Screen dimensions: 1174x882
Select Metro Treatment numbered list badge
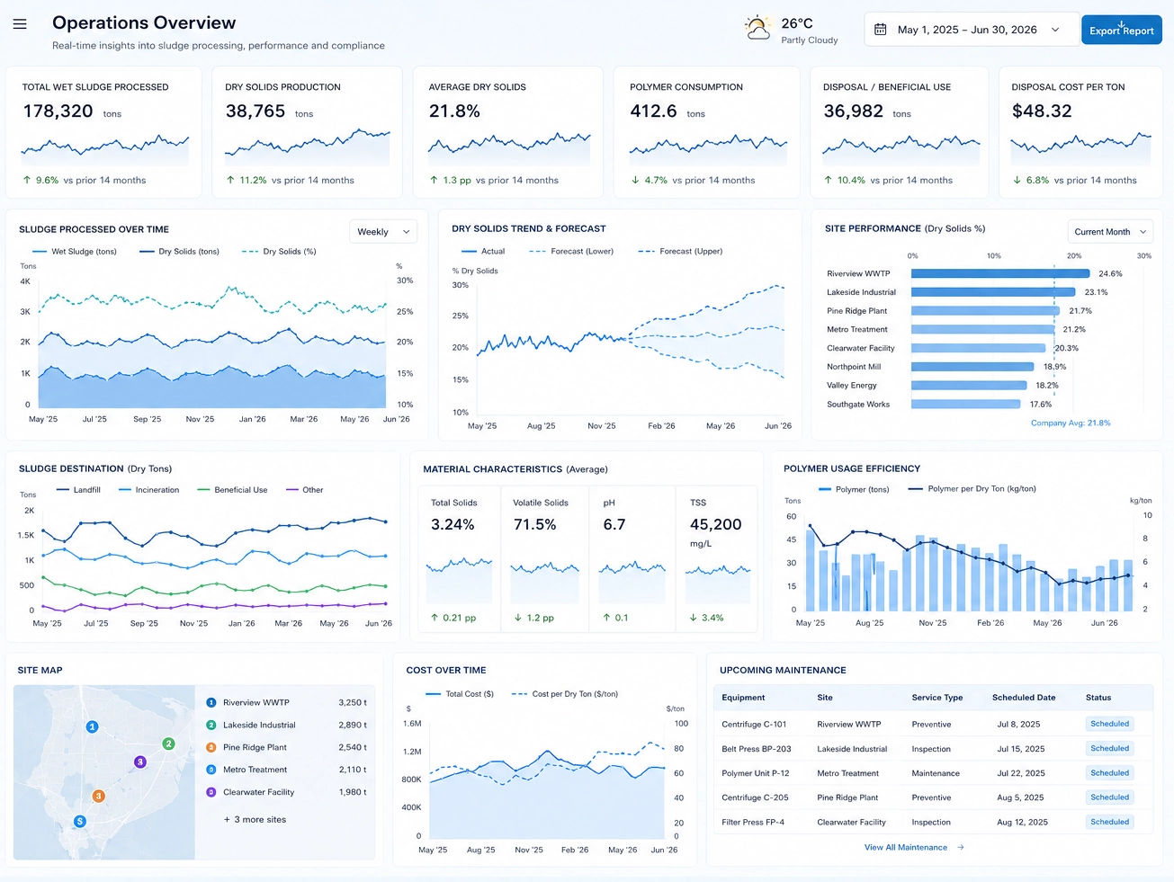pos(211,770)
